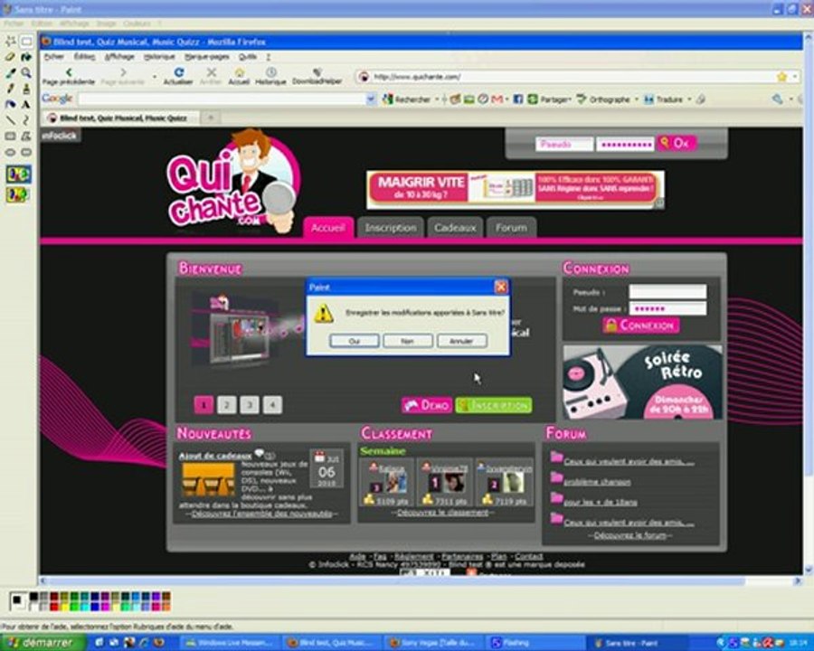Select the Text tool in Paint
Image resolution: width=814 pixels, height=651 pixels.
click(26, 104)
